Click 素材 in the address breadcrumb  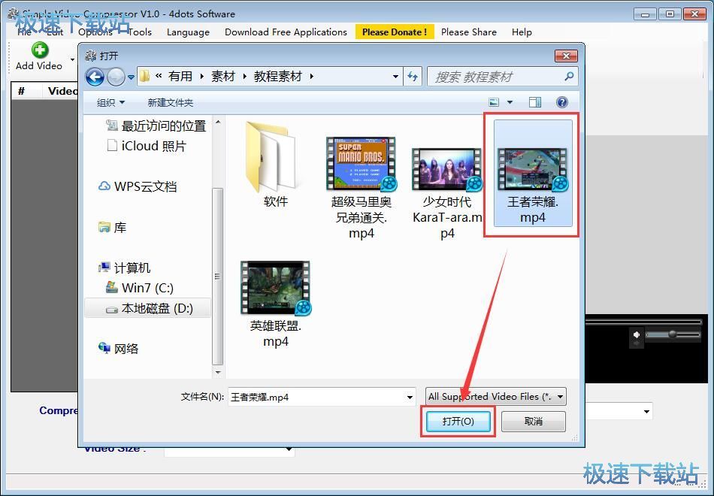(x=222, y=77)
